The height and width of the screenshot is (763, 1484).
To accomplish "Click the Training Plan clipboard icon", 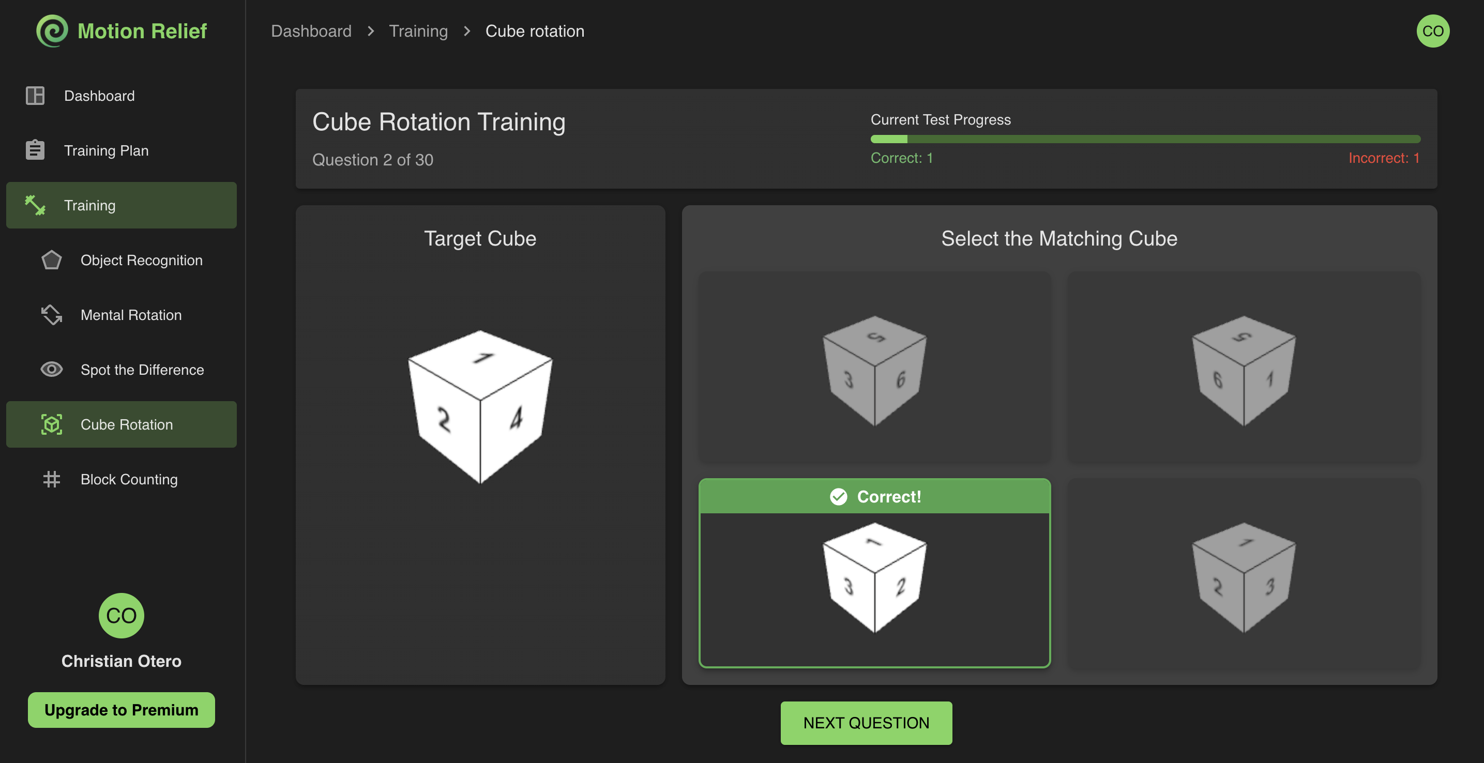I will point(35,150).
